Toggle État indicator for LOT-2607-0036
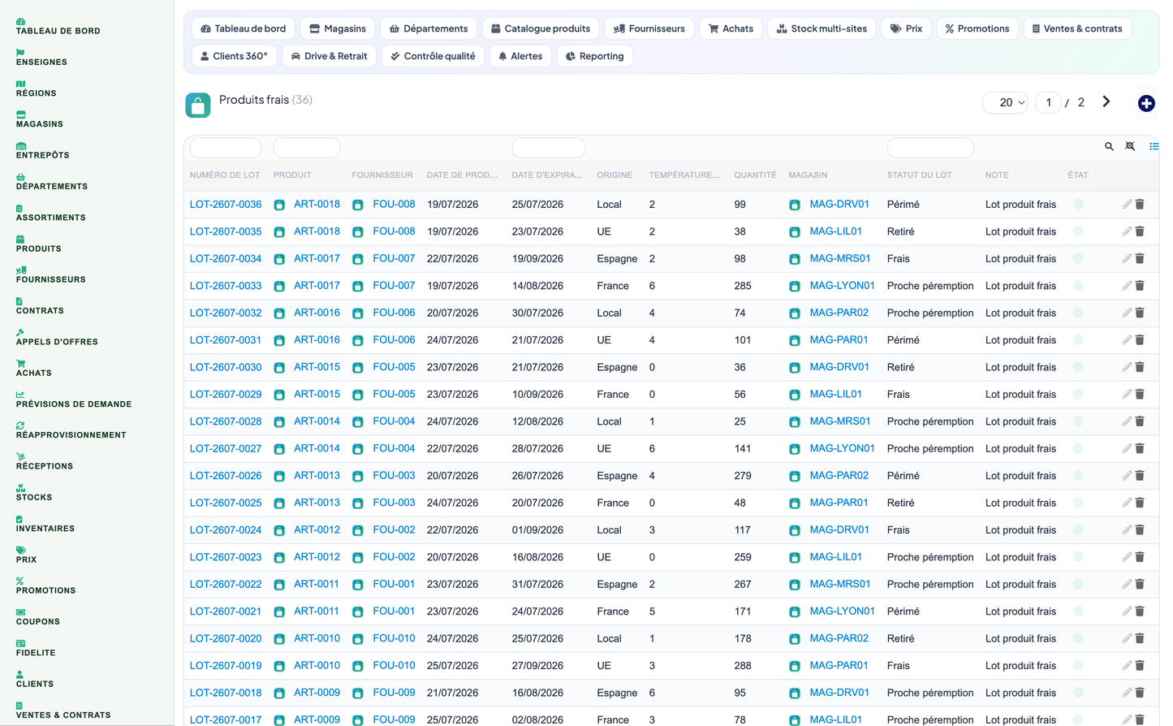Viewport: 1173px width, 726px height. click(1078, 205)
